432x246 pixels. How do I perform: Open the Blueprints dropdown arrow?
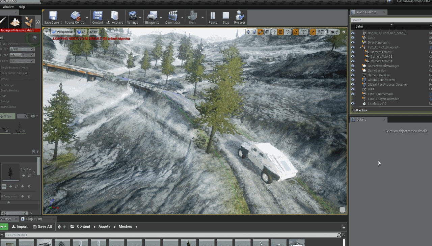[161, 18]
